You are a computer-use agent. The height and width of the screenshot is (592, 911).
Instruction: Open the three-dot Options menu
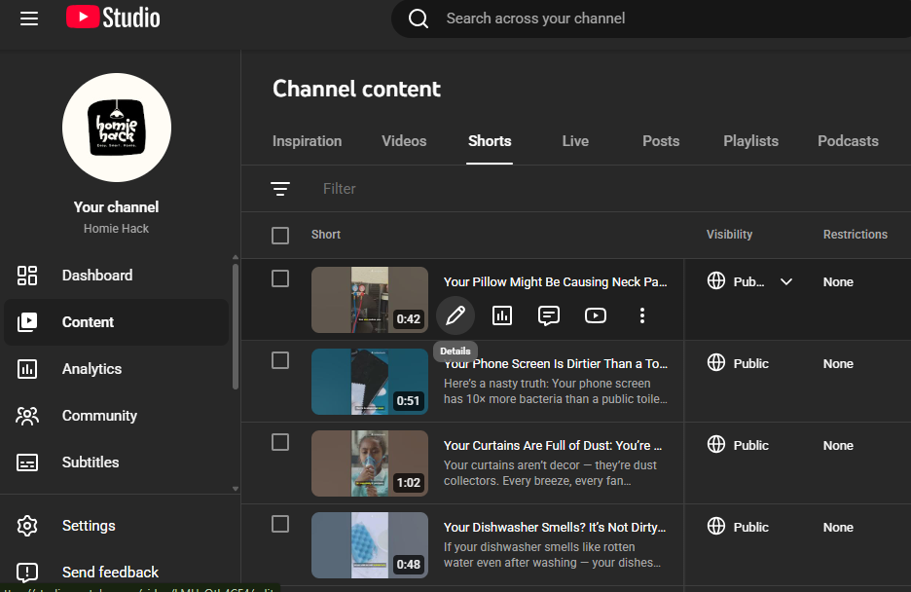(642, 315)
